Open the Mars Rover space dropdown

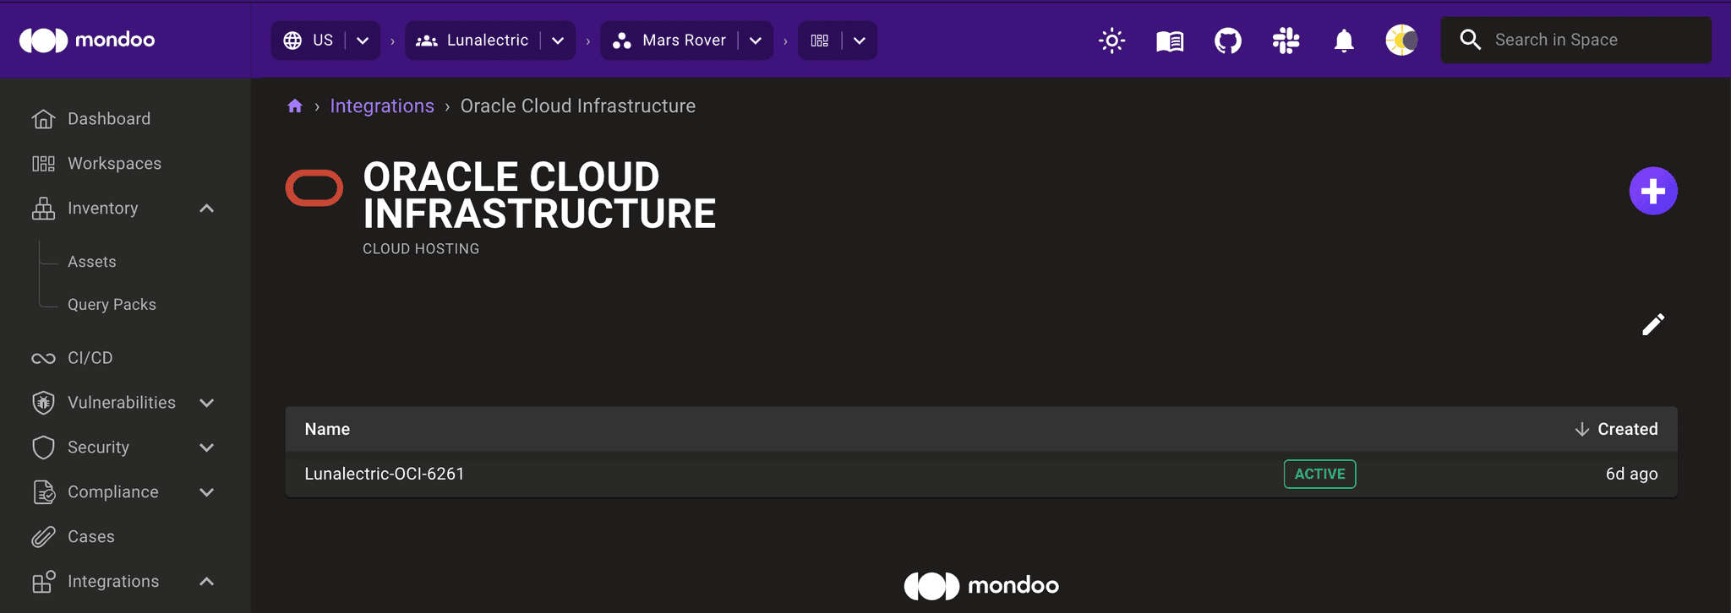[x=756, y=41]
